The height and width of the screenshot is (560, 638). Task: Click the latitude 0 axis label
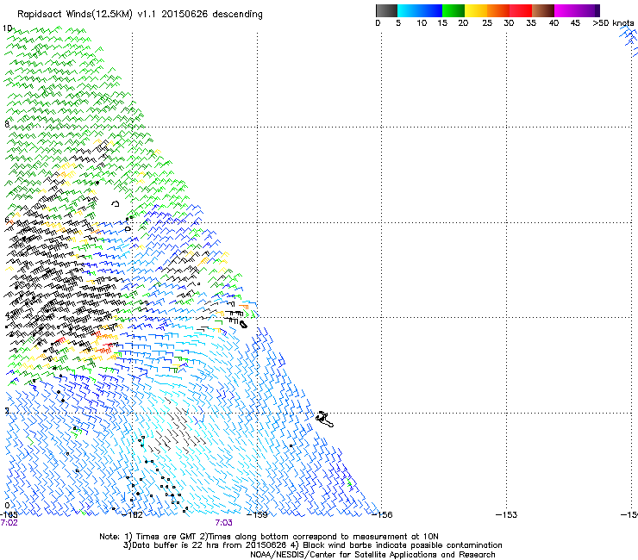(7, 506)
